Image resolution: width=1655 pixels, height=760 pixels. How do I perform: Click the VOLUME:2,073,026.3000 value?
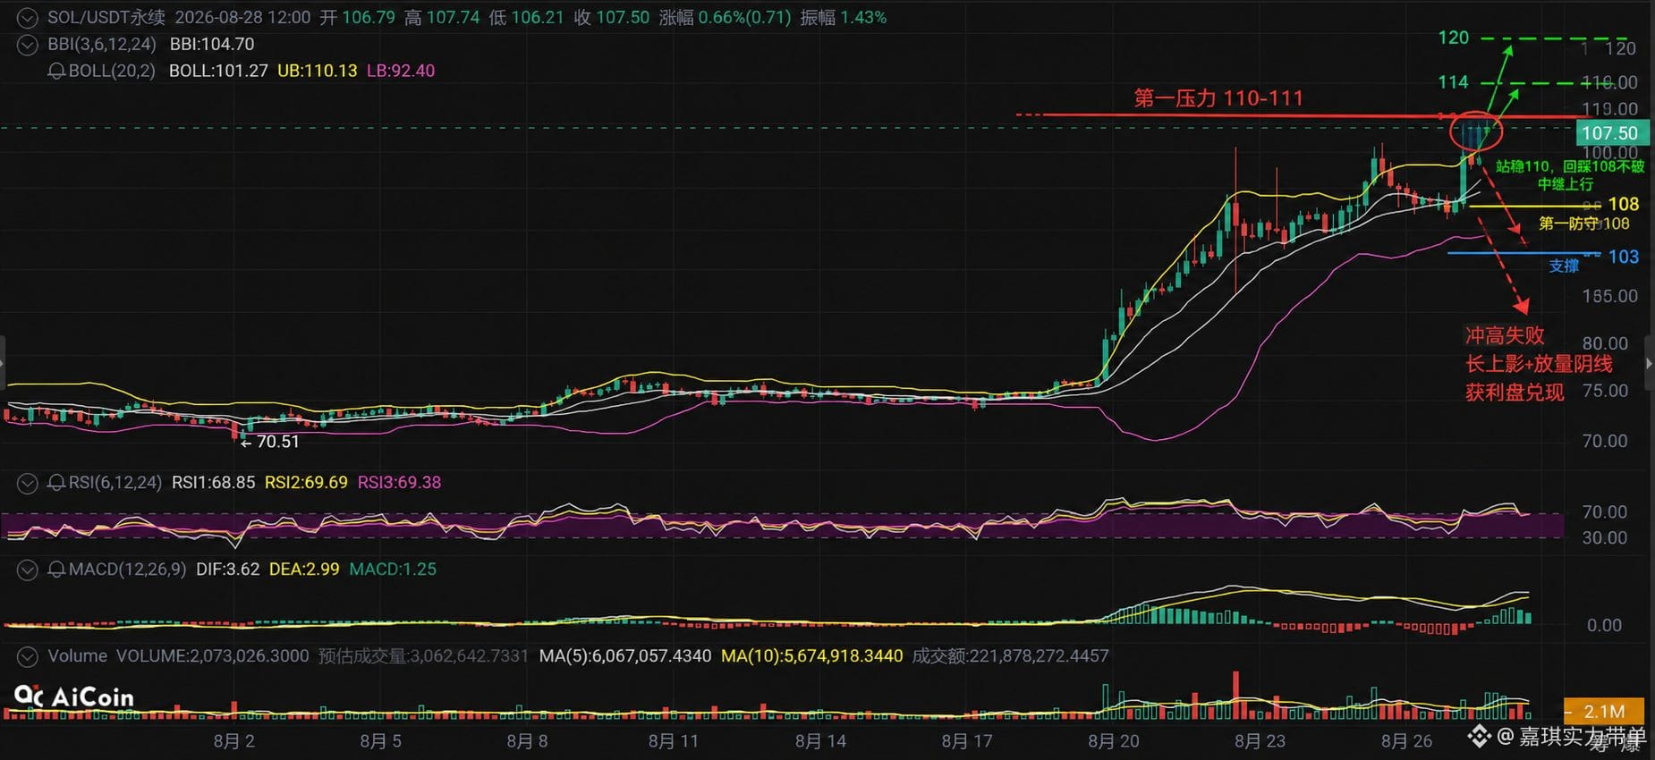coord(213,656)
